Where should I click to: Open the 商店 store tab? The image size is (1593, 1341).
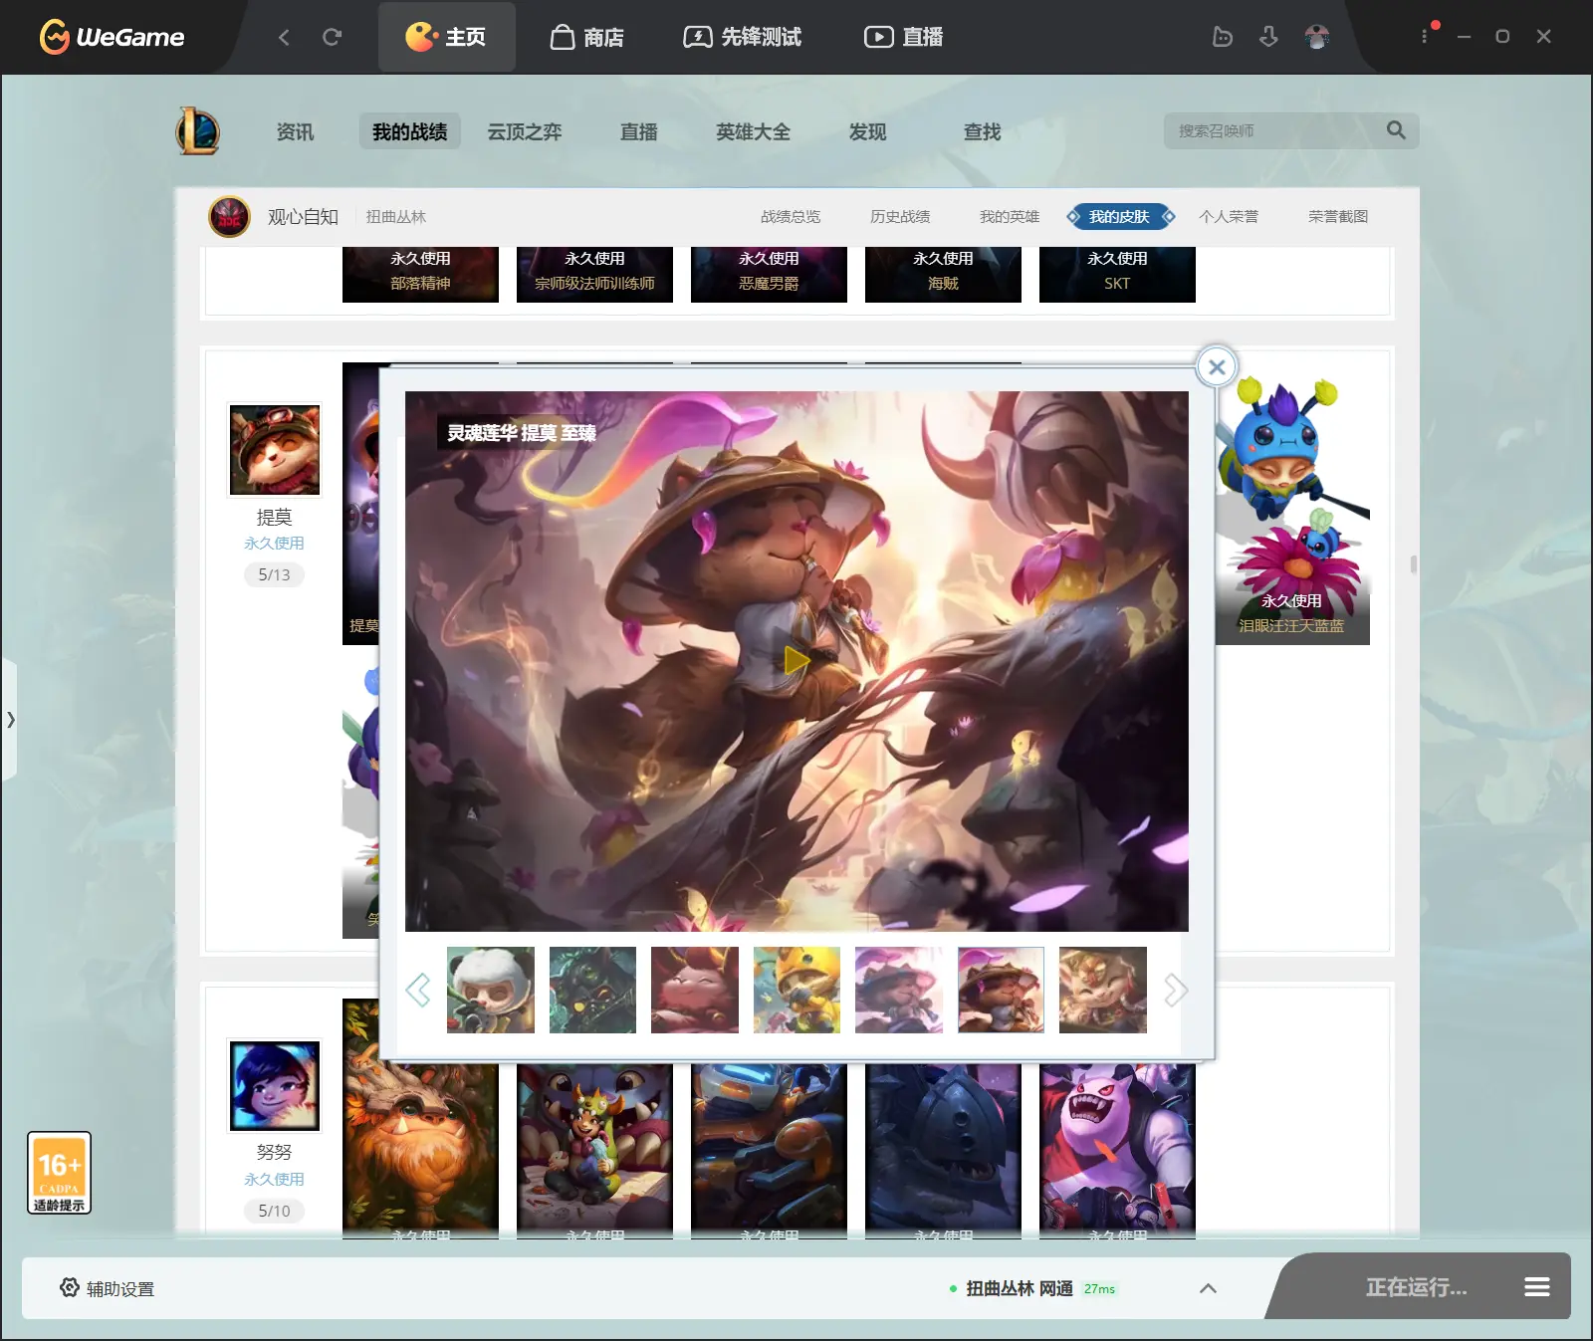tap(587, 37)
